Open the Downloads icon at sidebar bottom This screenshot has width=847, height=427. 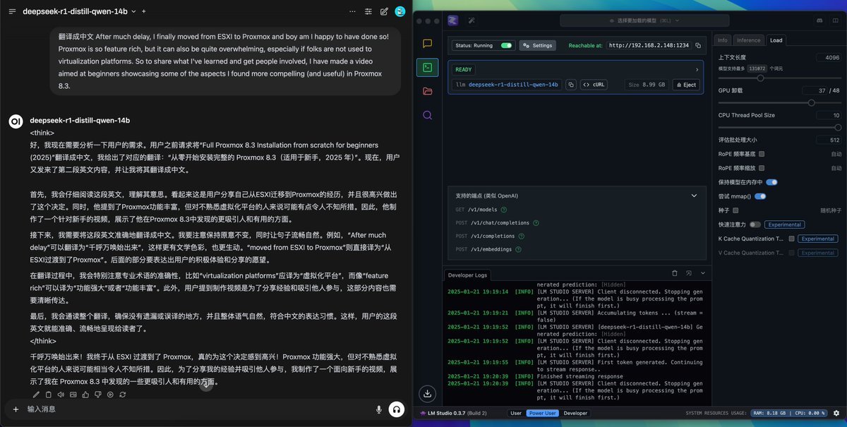pos(428,394)
